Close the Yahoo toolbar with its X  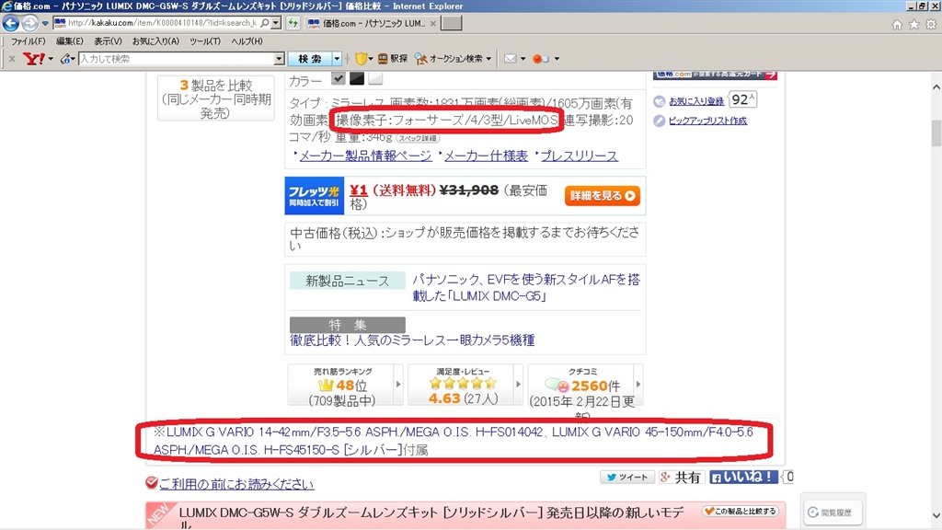pos(12,58)
